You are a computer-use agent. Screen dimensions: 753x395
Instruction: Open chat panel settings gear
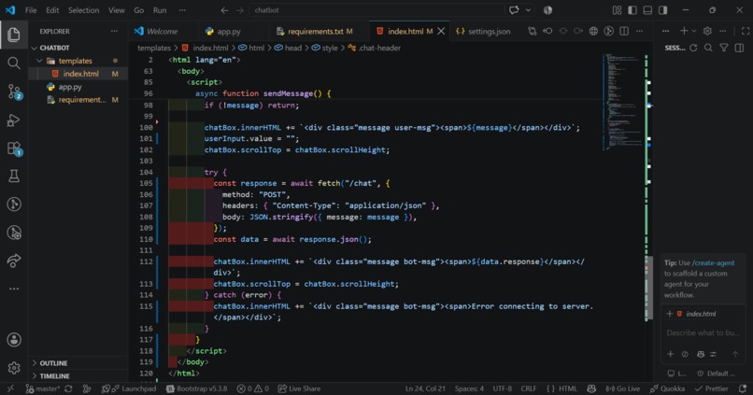tap(707, 31)
